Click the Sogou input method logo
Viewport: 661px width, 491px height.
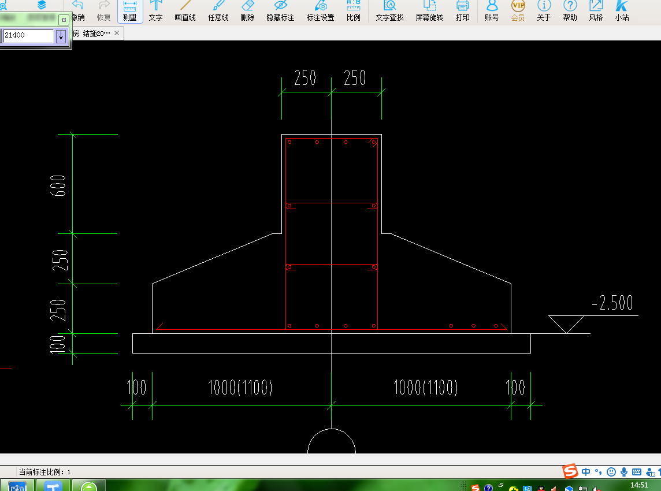tap(570, 471)
